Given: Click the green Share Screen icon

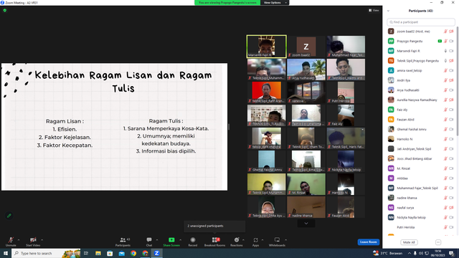Looking at the screenshot, I should pyautogui.click(x=171, y=240).
